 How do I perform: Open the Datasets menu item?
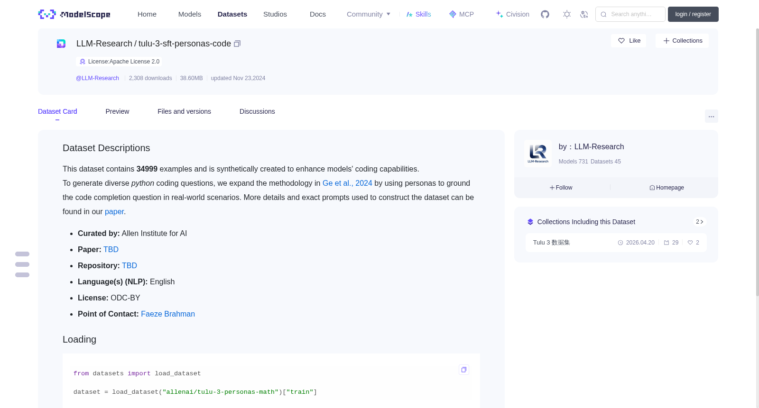232,14
